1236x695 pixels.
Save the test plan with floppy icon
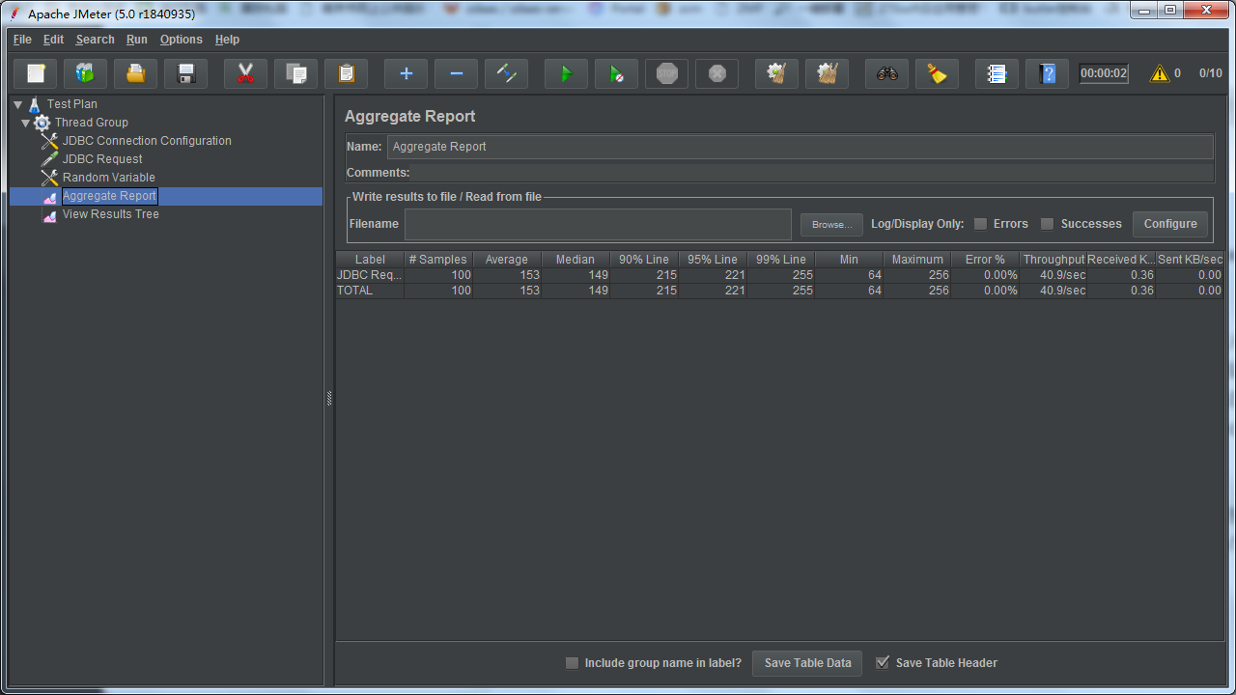tap(186, 73)
